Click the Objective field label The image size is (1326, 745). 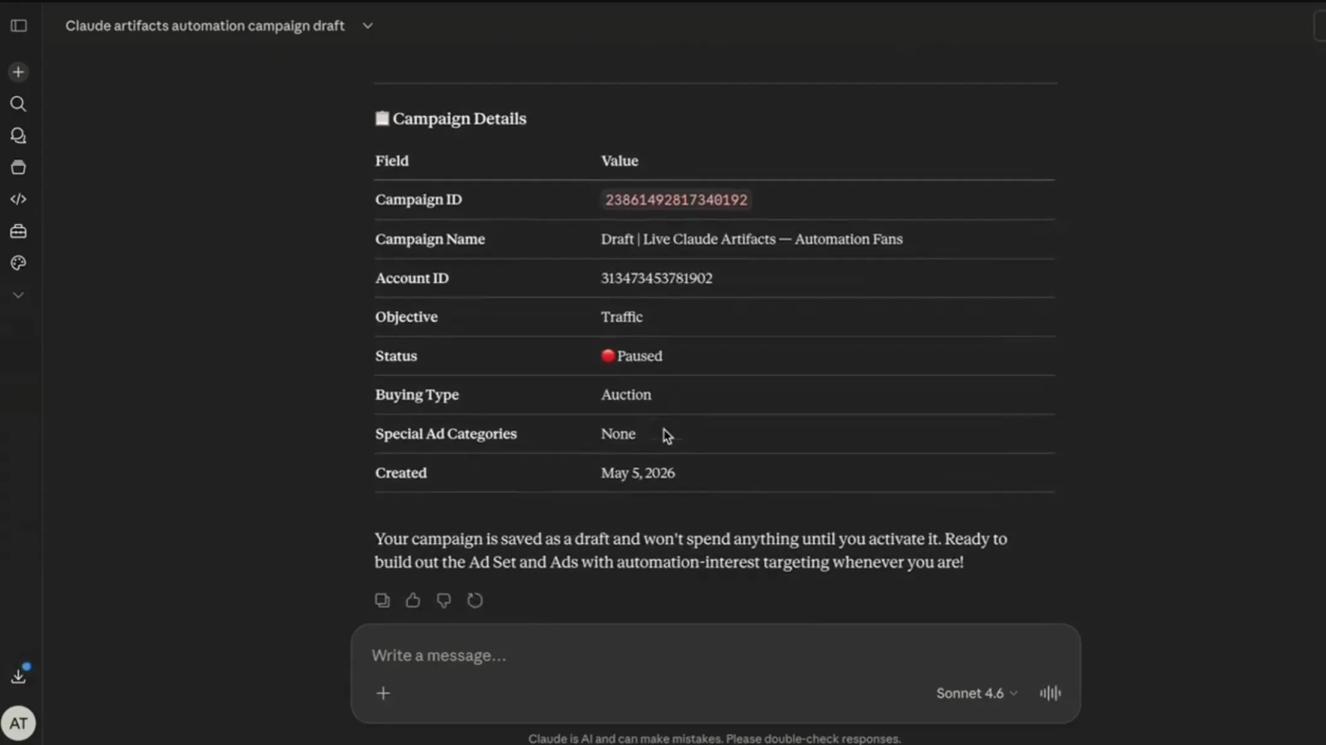(x=407, y=317)
